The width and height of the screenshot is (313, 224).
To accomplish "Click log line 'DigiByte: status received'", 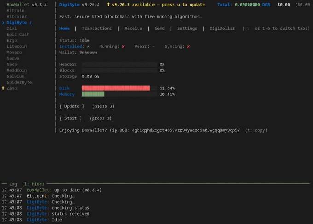I will (x=58, y=214).
